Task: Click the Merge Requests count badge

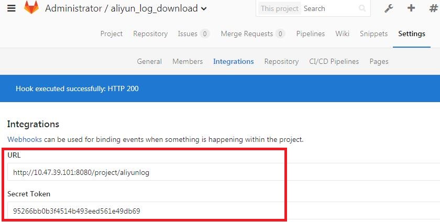Action: 280,34
